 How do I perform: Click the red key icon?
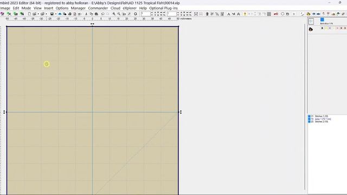[x=276, y=14]
